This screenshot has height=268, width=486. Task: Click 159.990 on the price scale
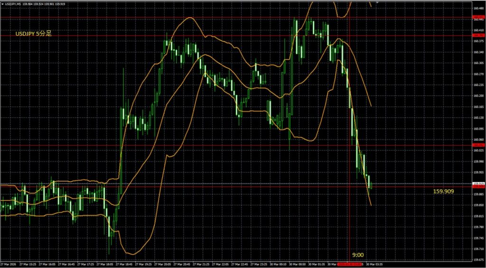[x=477, y=161]
